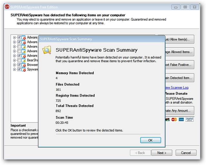This screenshot has height=165, width=206.
Task: Click the American Express payment icon
Action: (181, 119)
